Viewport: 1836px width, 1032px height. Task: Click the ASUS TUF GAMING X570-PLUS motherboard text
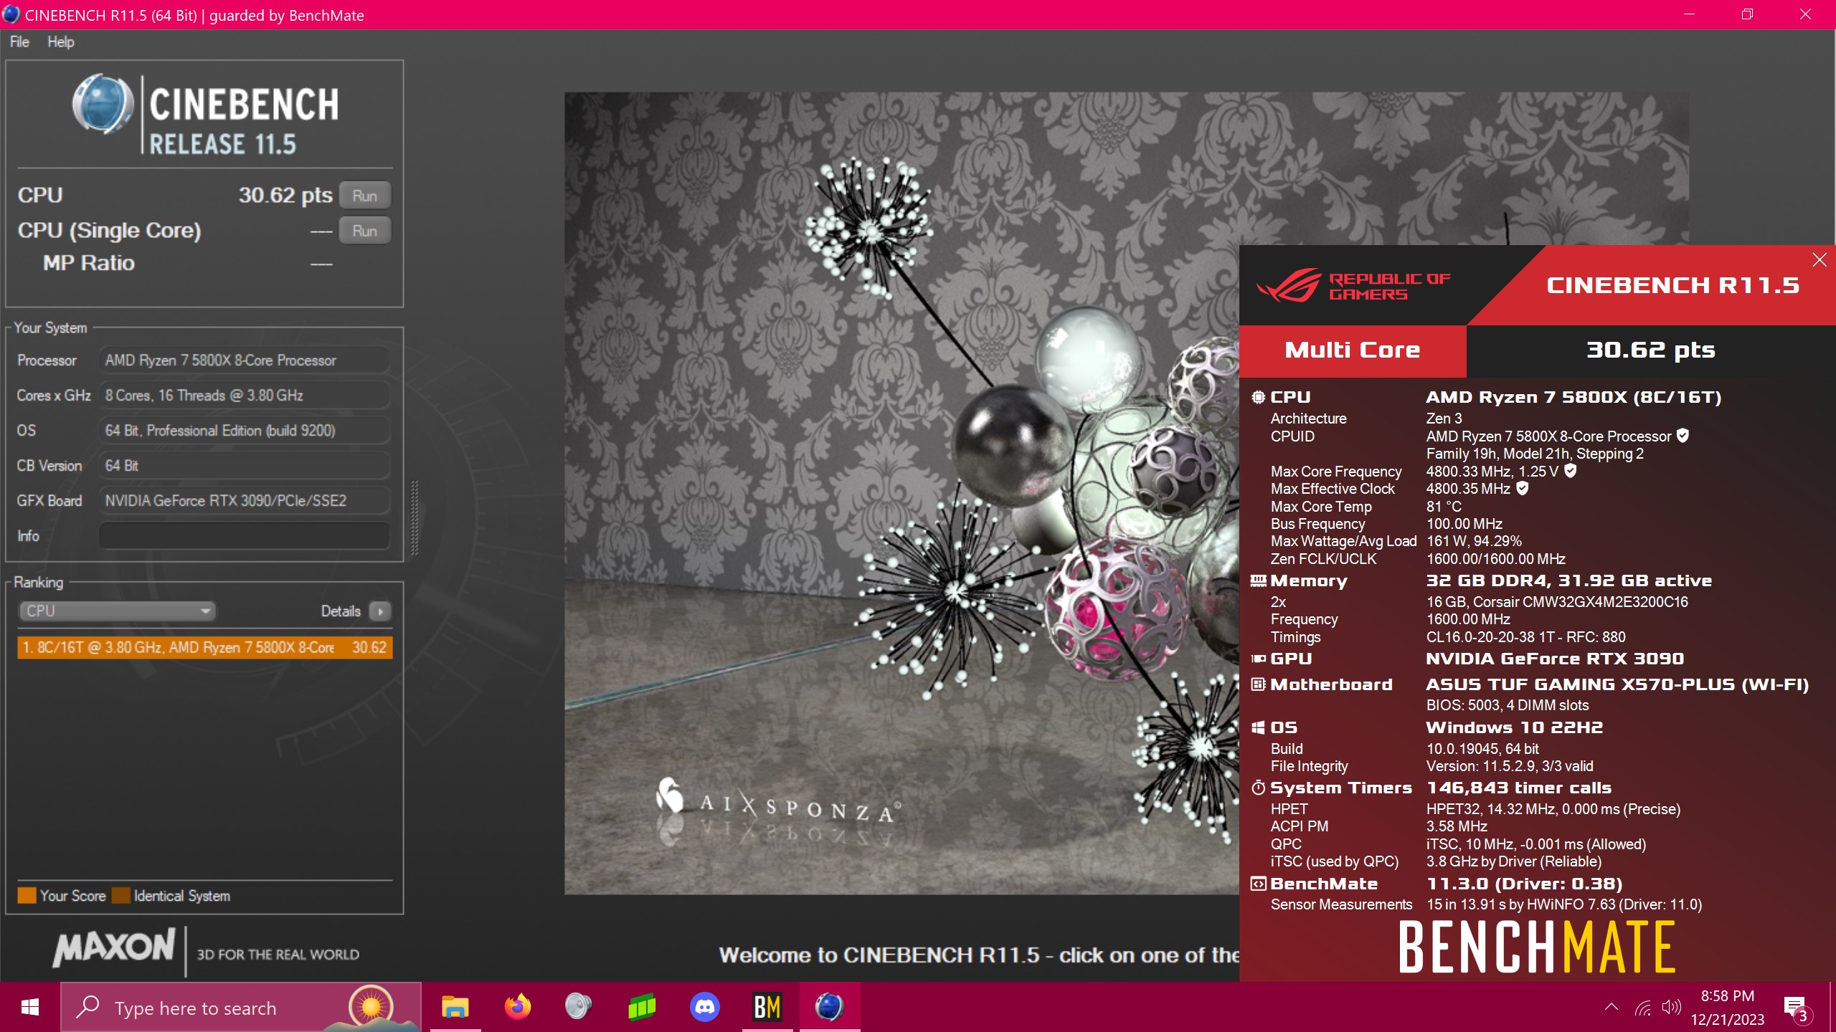click(1617, 684)
